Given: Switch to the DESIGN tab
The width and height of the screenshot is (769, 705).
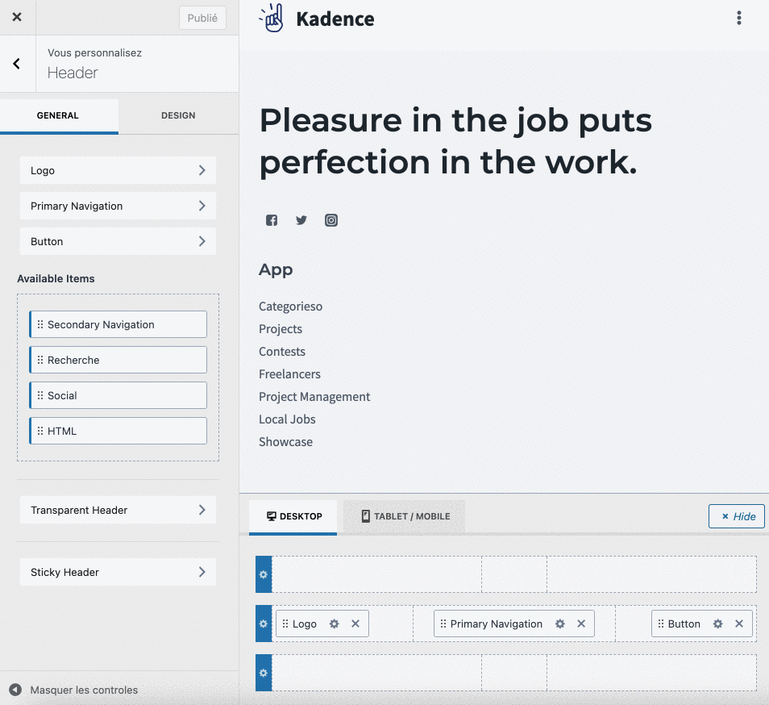Looking at the screenshot, I should click(177, 115).
